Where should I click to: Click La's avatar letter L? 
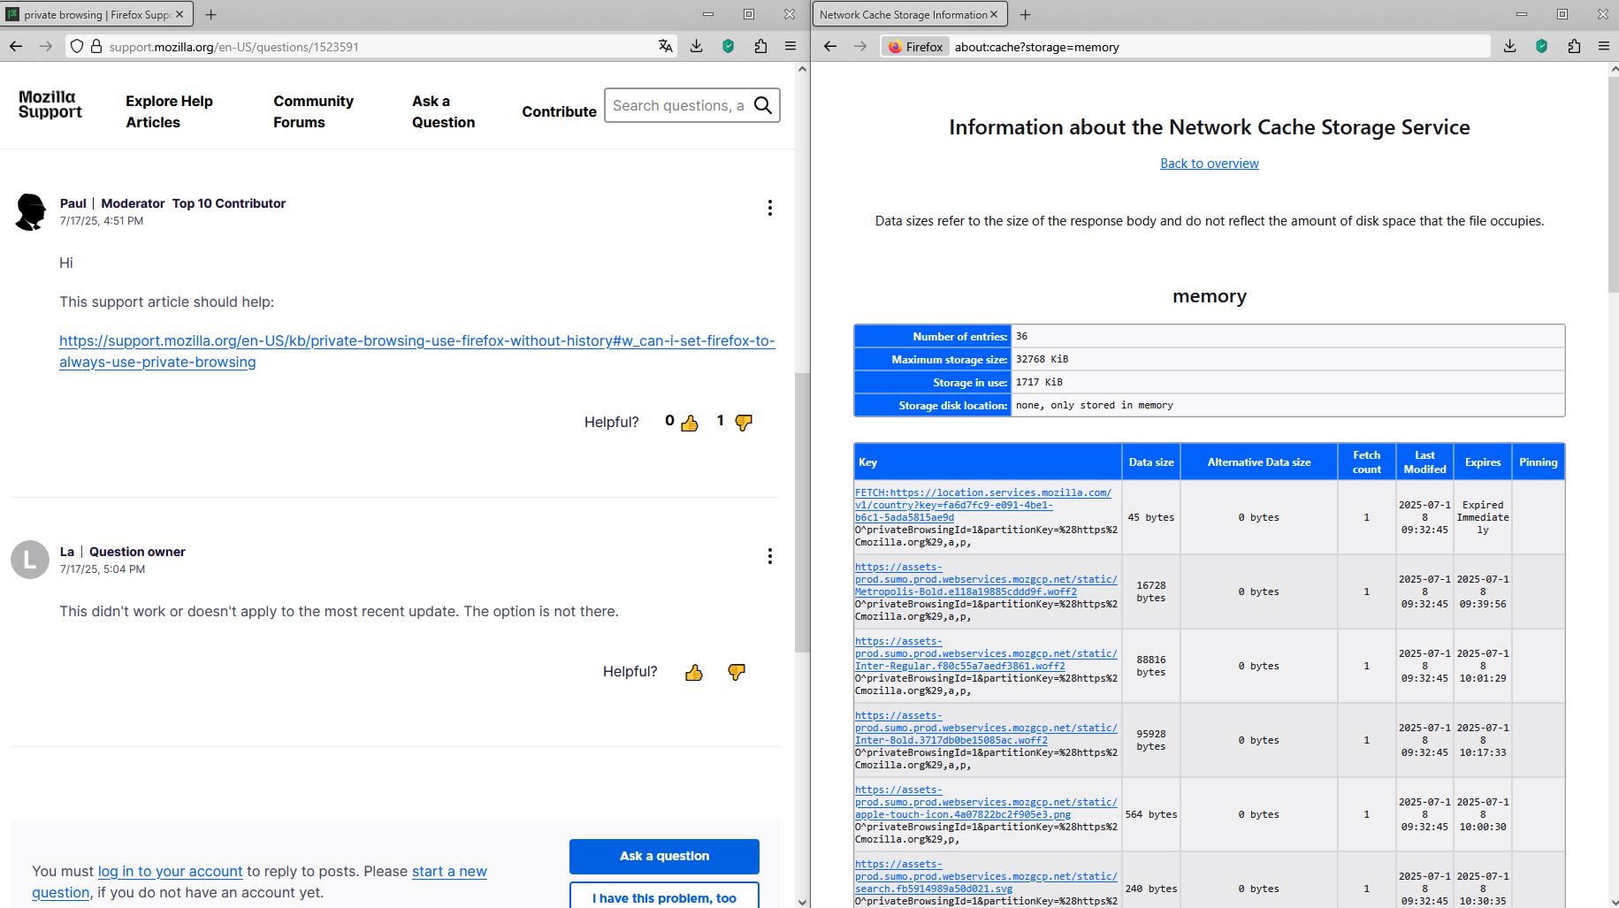[30, 560]
